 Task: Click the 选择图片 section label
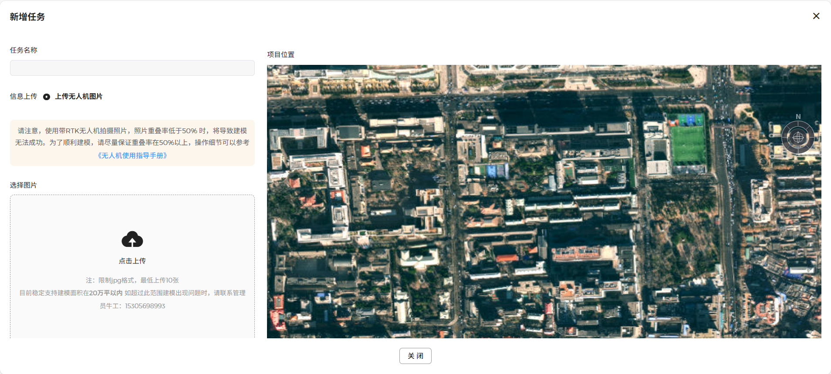24,185
